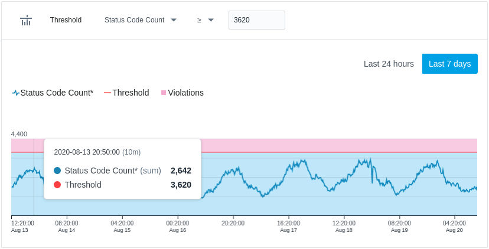Select the Status Code Count metric selector
Viewport: 489px width, 249px height.
click(x=141, y=20)
